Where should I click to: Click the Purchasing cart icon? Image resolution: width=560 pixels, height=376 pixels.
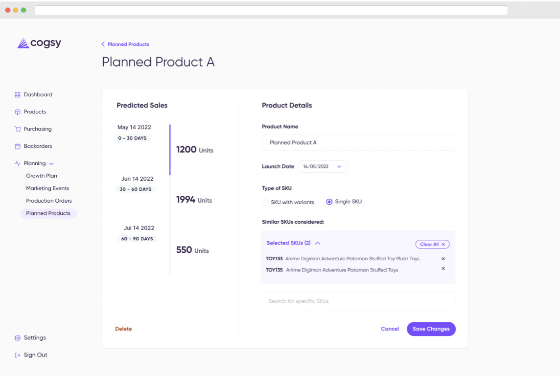18,129
